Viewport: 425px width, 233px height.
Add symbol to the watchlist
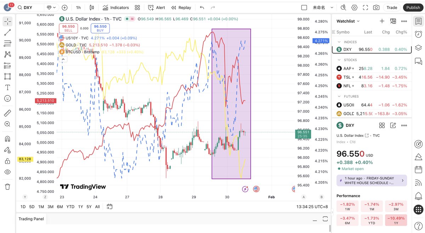tap(382, 21)
